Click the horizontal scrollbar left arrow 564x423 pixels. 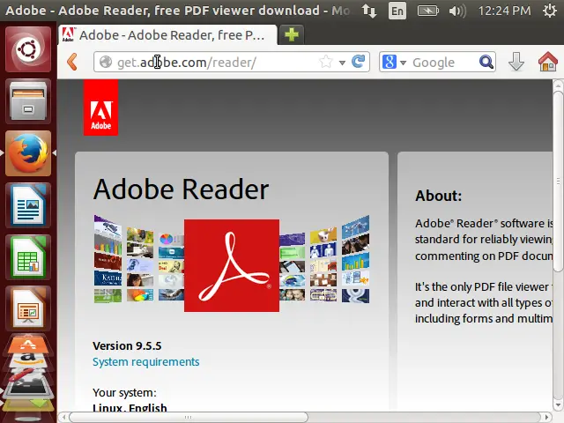click(x=63, y=417)
